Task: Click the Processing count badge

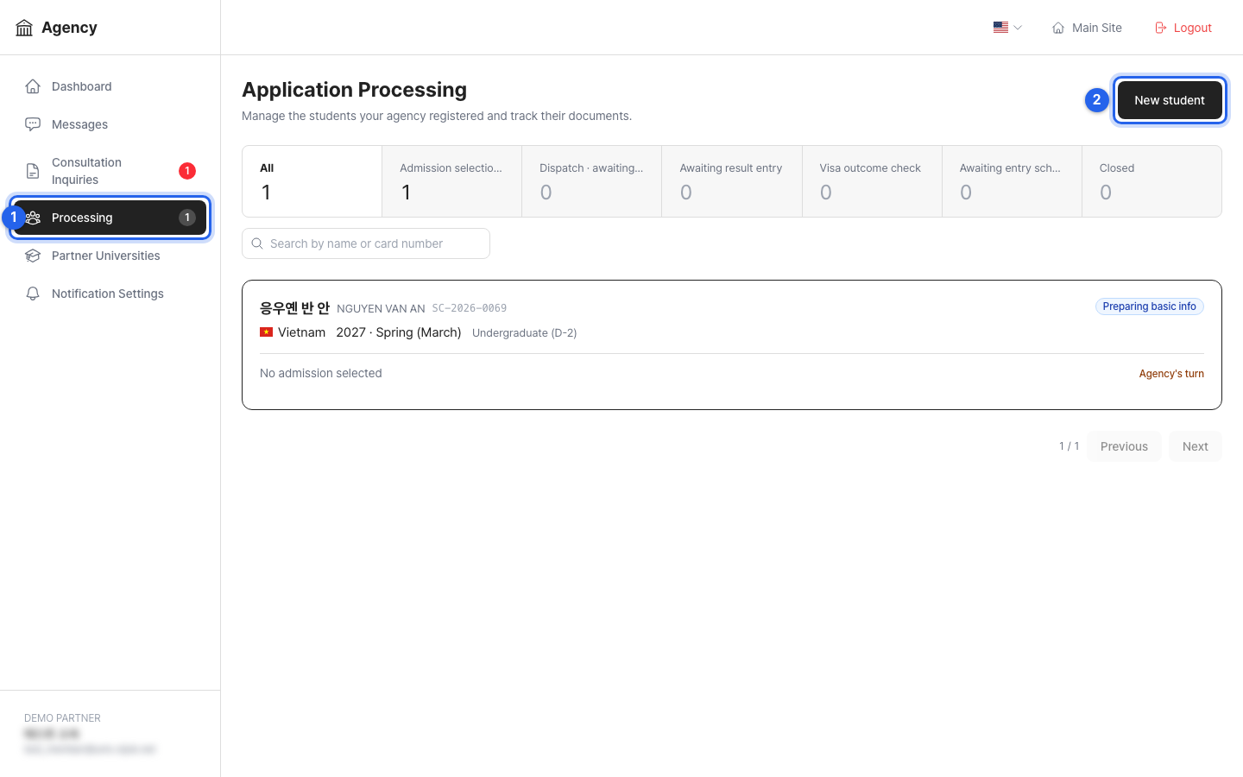Action: [x=187, y=218]
